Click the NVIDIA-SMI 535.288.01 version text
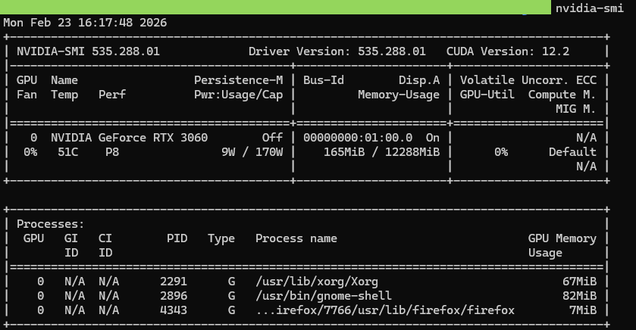The width and height of the screenshot is (636, 330). coord(88,52)
